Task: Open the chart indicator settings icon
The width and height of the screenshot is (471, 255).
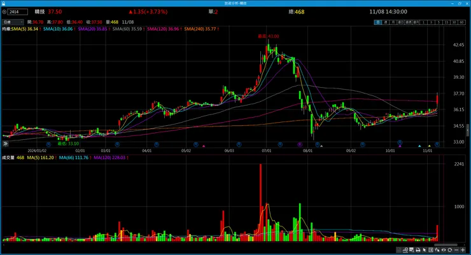Action: pos(405,250)
